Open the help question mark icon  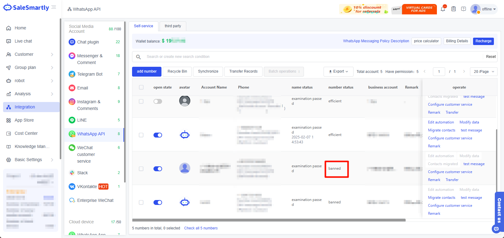tap(464, 9)
